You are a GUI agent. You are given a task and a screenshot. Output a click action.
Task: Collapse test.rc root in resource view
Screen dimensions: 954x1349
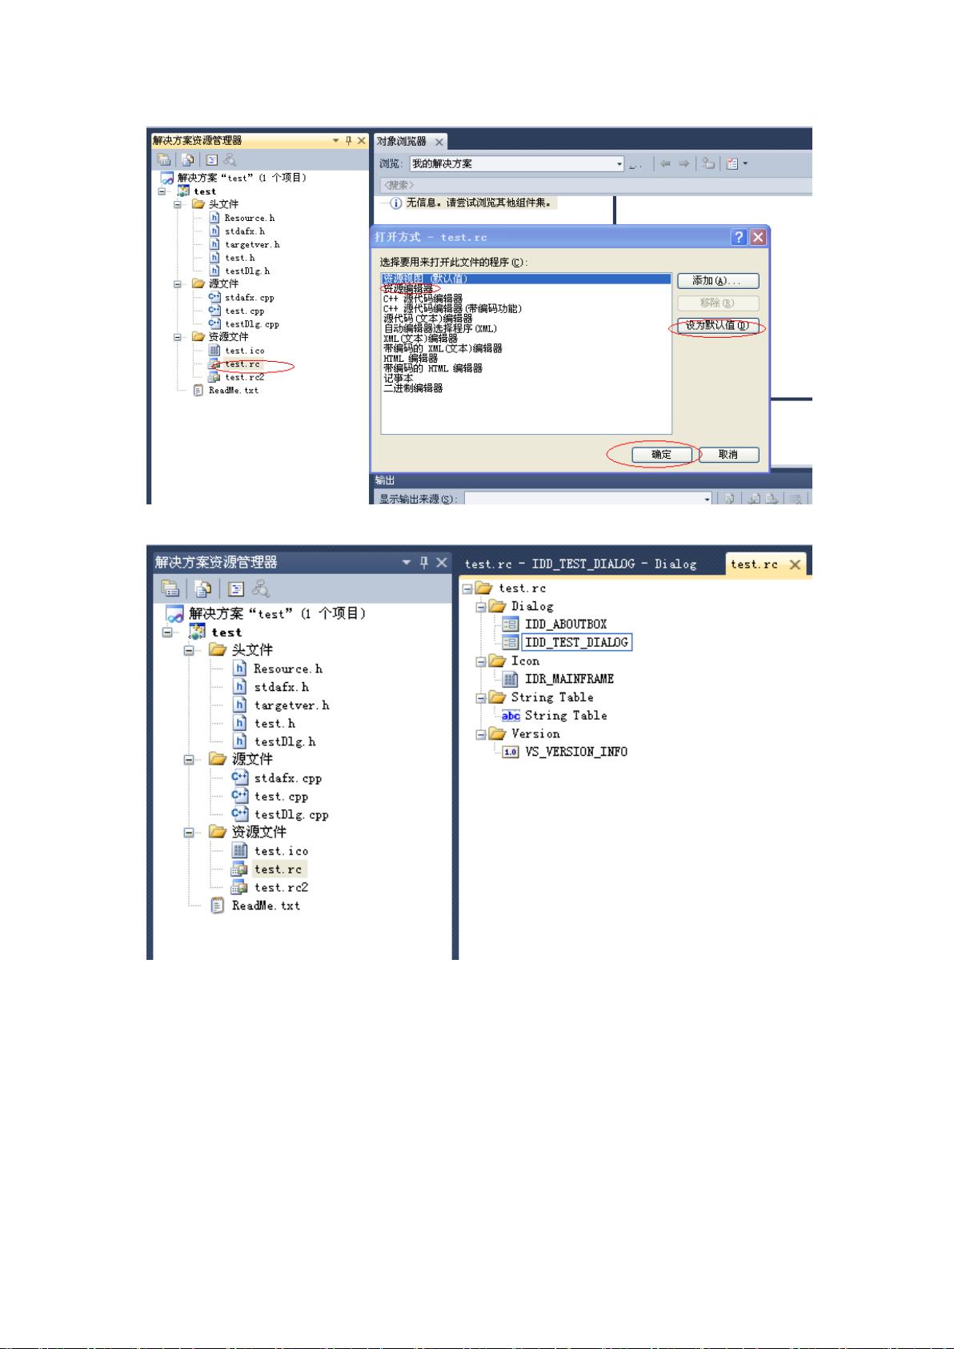click(x=467, y=588)
